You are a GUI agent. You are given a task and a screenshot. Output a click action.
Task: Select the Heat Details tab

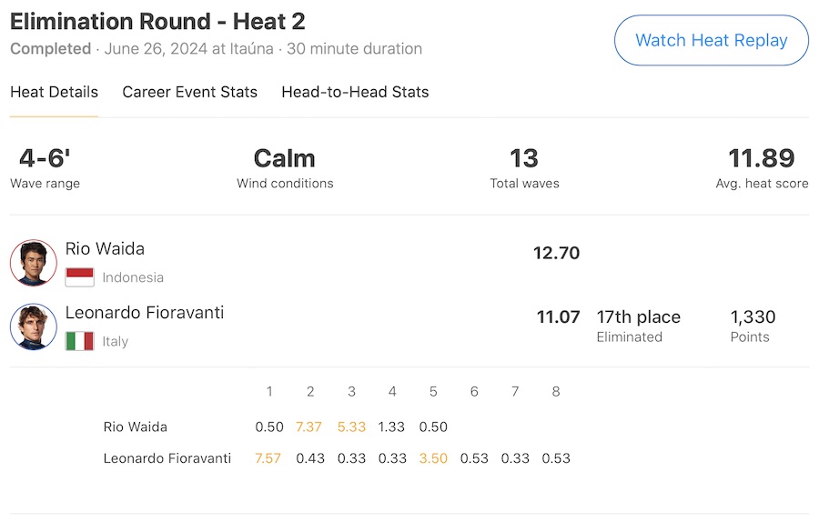(54, 92)
